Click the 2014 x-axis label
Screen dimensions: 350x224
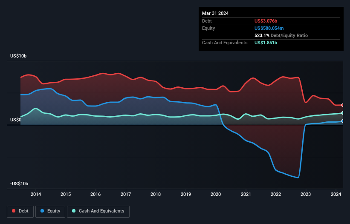click(36, 194)
